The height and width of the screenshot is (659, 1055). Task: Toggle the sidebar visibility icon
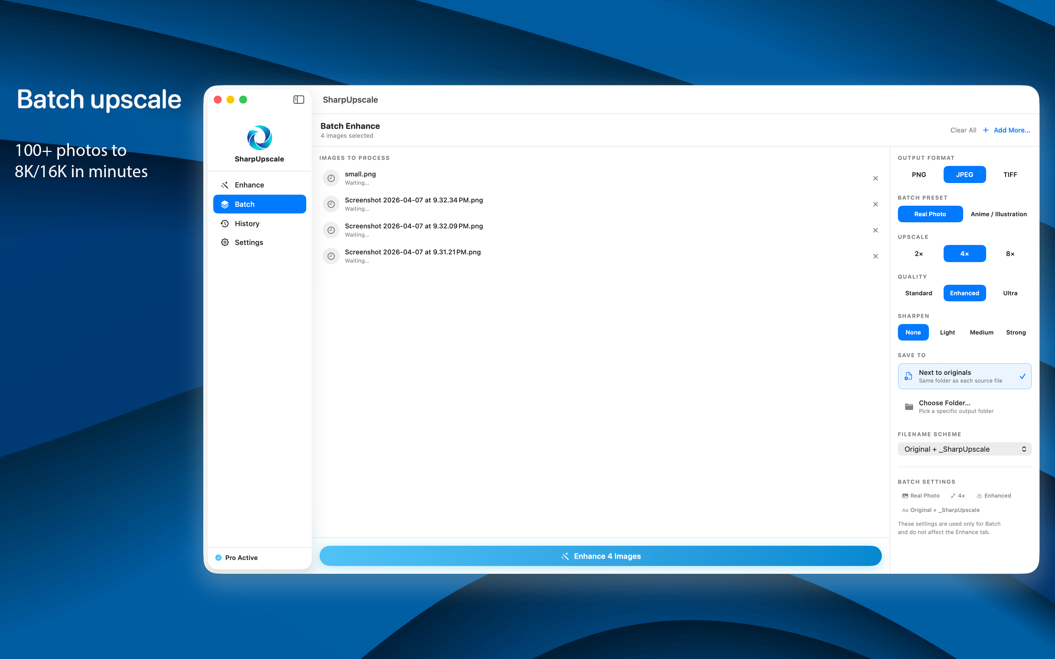(299, 99)
